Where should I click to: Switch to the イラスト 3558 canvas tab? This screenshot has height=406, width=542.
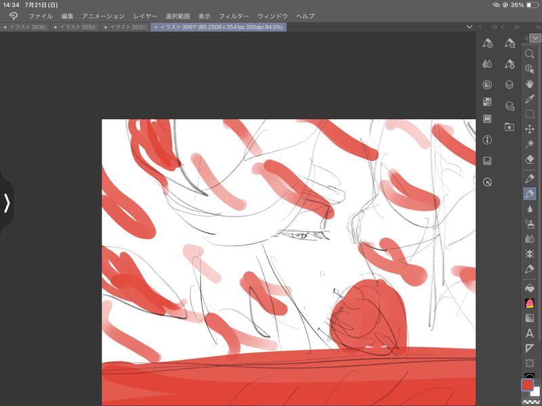coord(75,27)
